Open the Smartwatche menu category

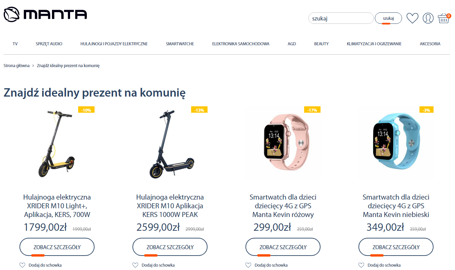click(180, 44)
